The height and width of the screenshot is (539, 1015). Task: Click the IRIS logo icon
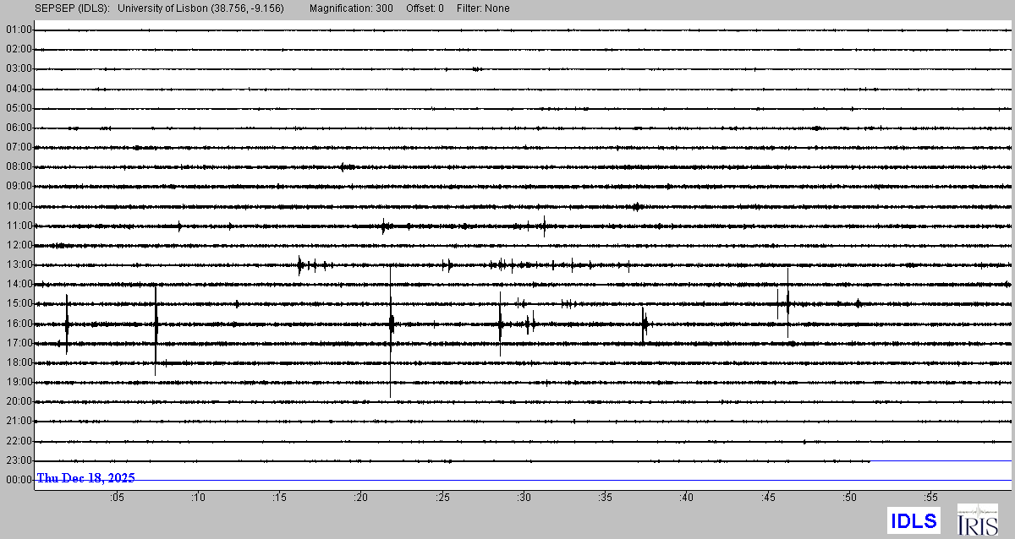977,520
